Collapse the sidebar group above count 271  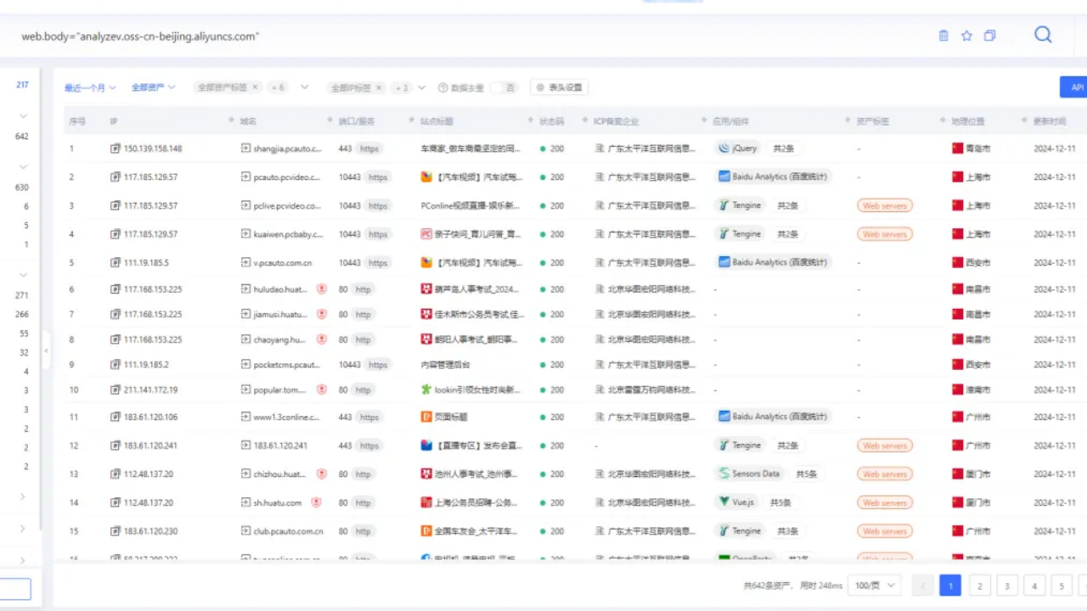[x=23, y=275]
